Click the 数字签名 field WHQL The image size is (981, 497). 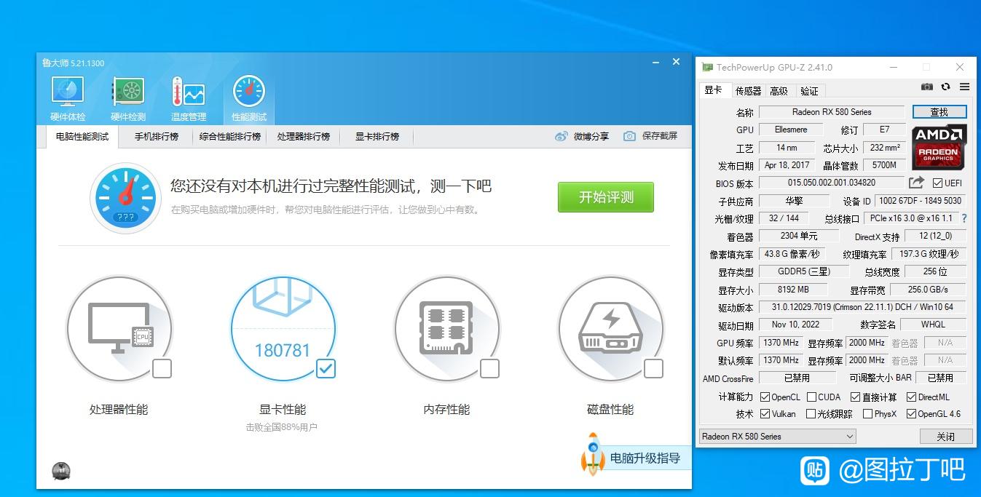coord(933,325)
